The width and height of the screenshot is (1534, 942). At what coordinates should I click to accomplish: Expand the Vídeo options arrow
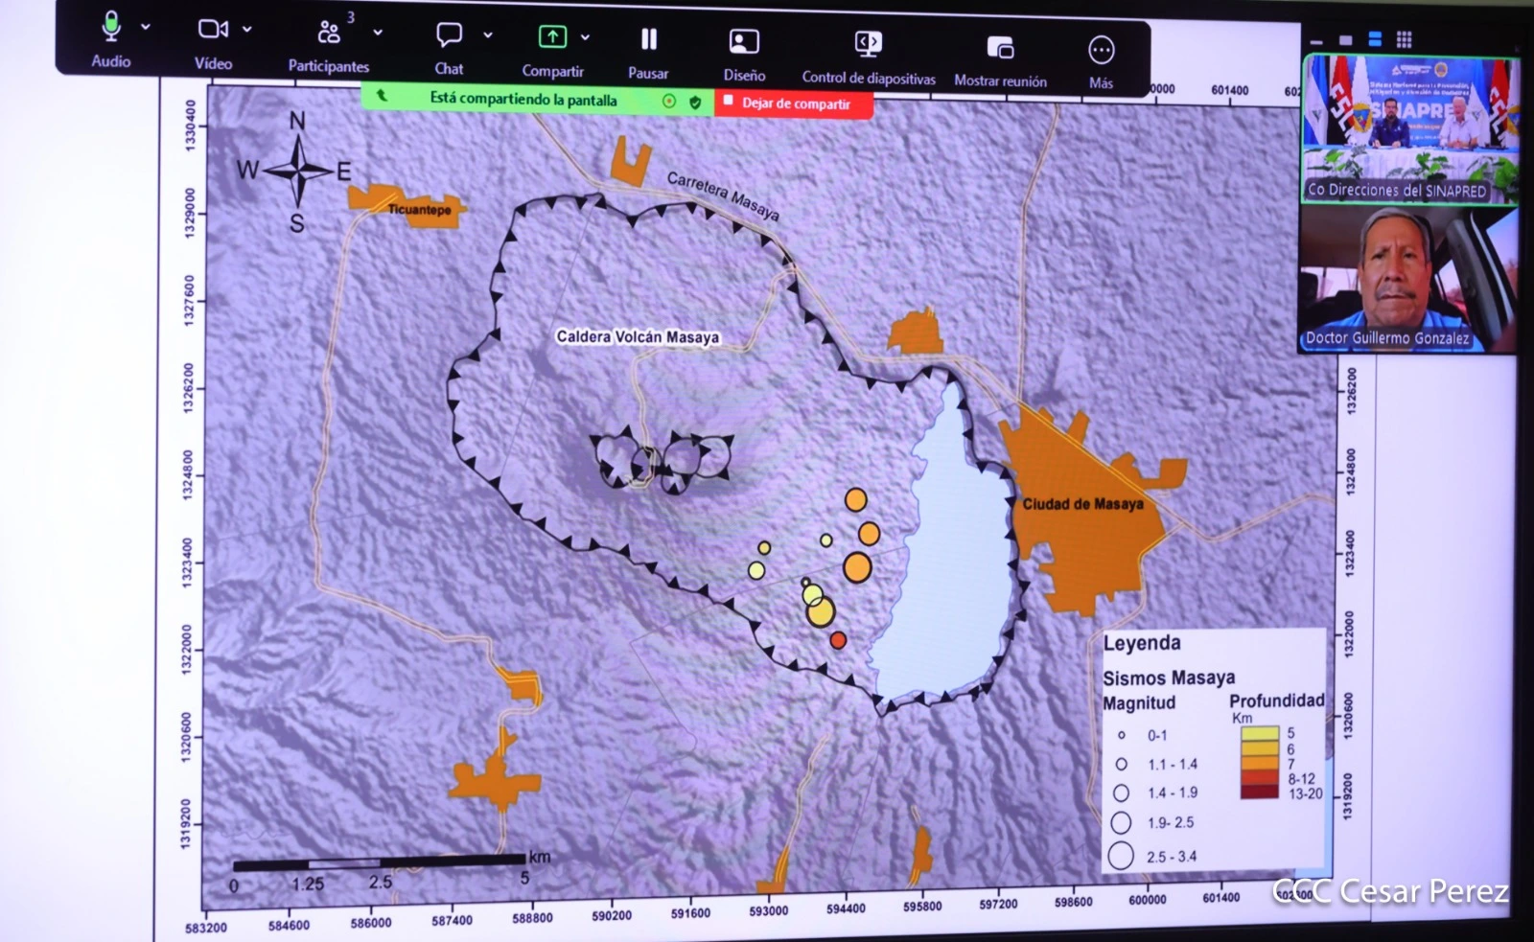tap(247, 30)
